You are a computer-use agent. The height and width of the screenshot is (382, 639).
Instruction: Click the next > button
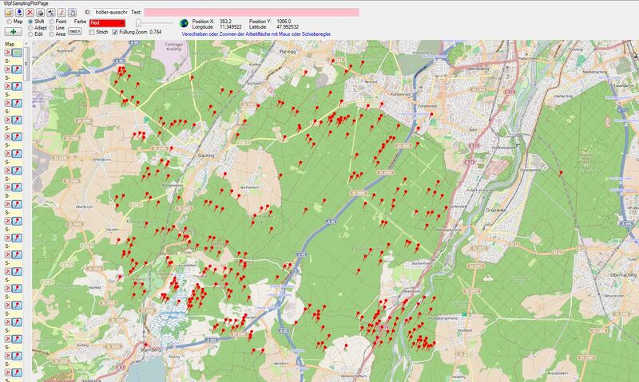pyautogui.click(x=74, y=31)
